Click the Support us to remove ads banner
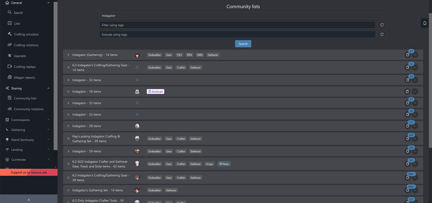 (x=29, y=172)
